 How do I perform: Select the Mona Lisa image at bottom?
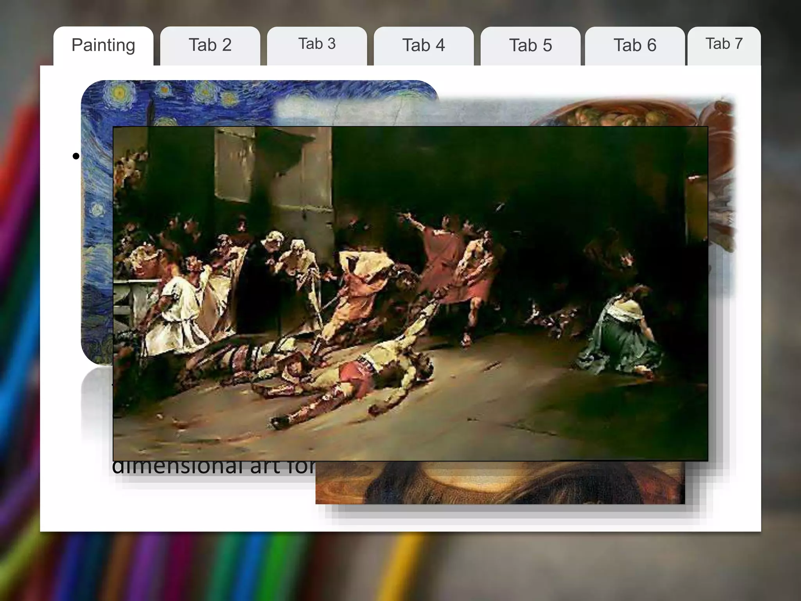[x=500, y=484]
